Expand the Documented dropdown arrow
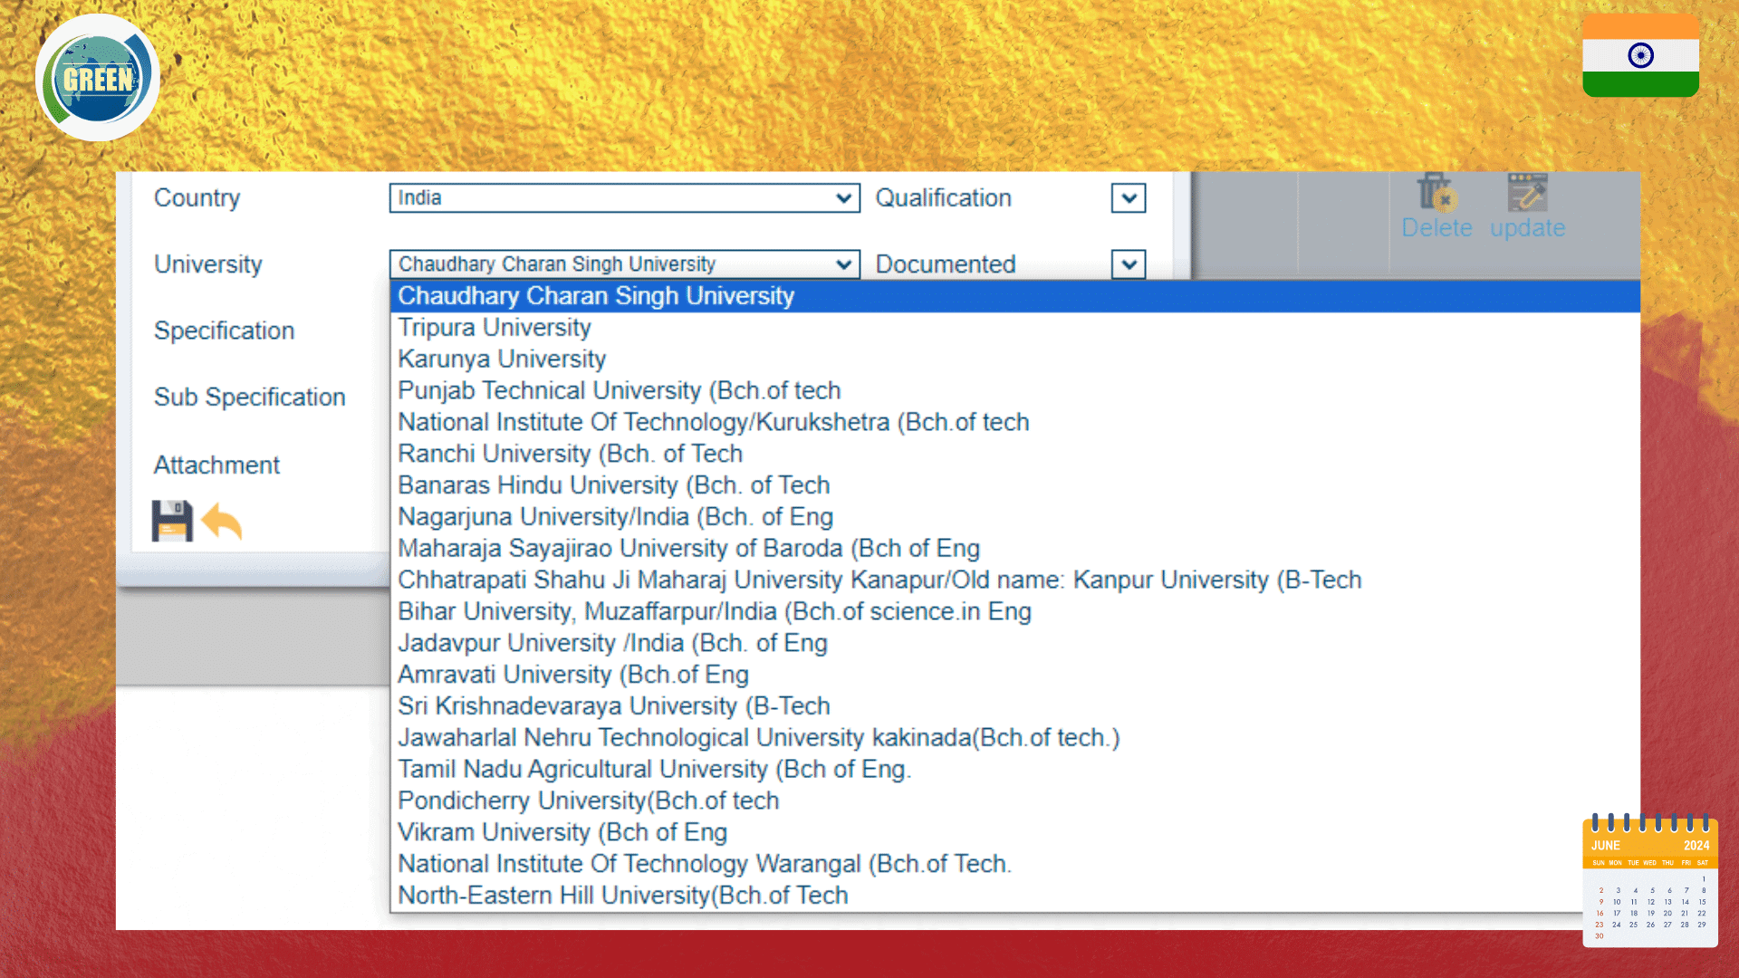 (x=1129, y=264)
